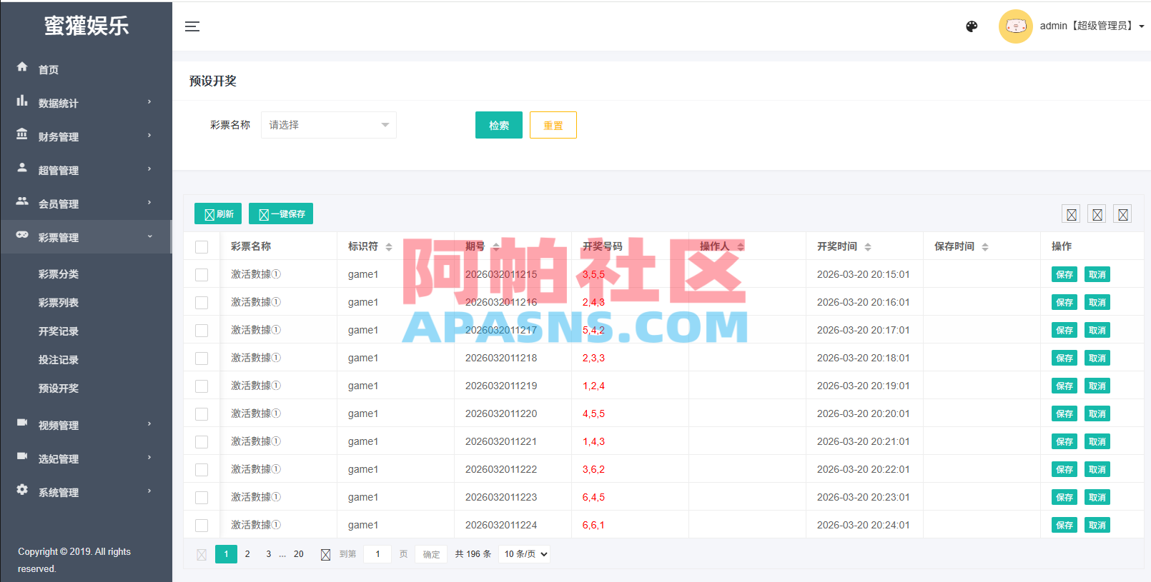Open the 彩票列表 submenu item
1151x582 pixels.
click(59, 303)
